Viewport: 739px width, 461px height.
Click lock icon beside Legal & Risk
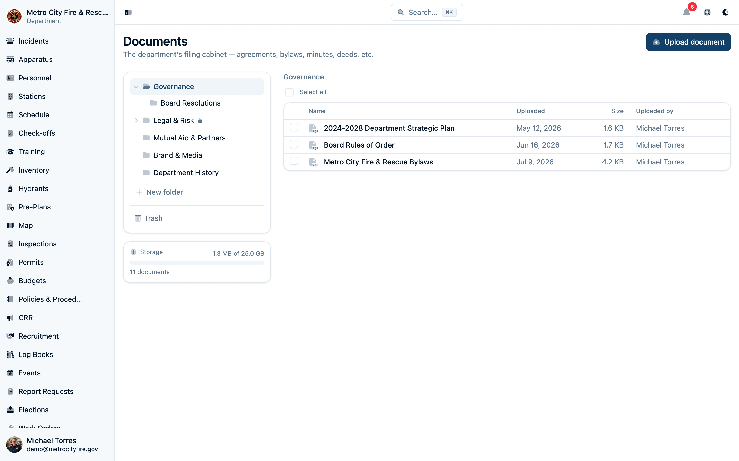(200, 120)
